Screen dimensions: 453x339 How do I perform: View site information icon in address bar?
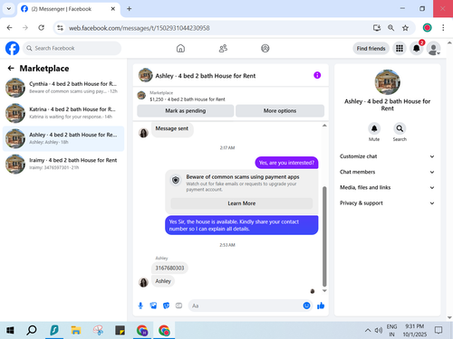tap(60, 28)
